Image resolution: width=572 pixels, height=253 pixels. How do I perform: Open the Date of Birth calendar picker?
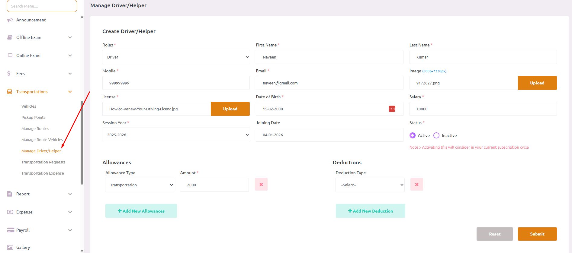(x=392, y=109)
